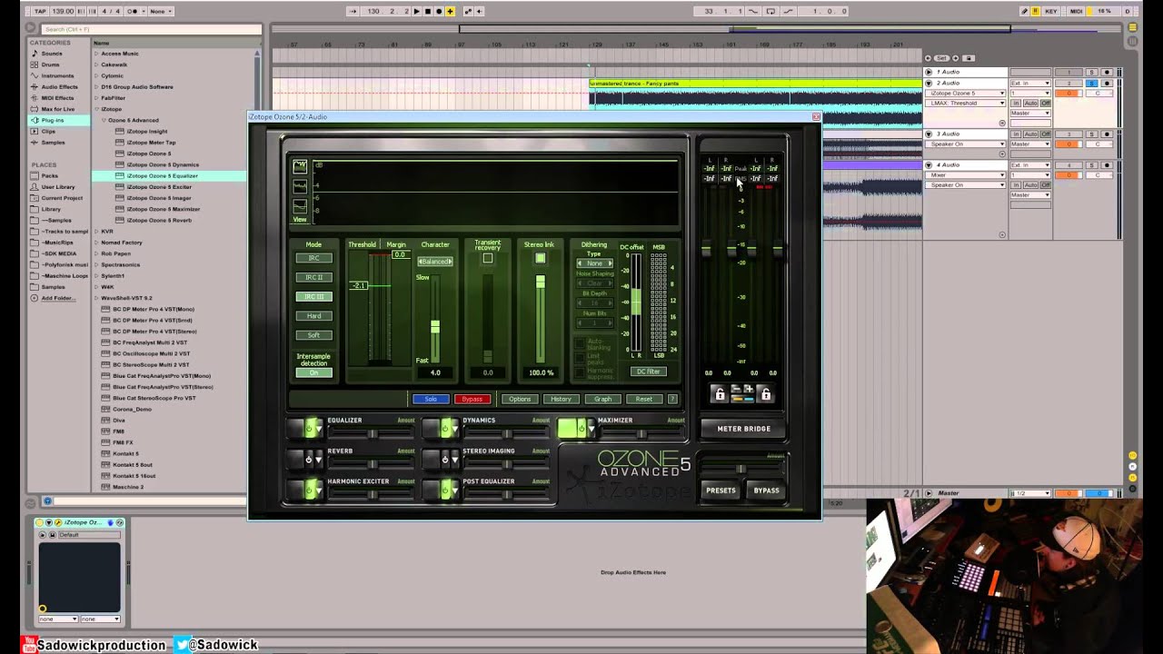Open the Options tab in Ozone

[520, 399]
